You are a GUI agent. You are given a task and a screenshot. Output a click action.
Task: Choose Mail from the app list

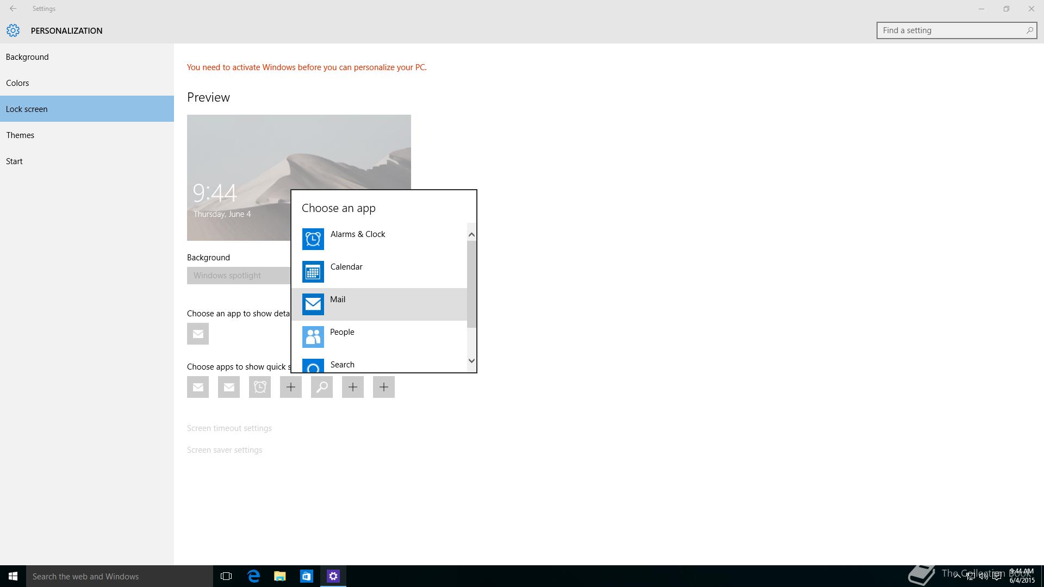click(379, 304)
